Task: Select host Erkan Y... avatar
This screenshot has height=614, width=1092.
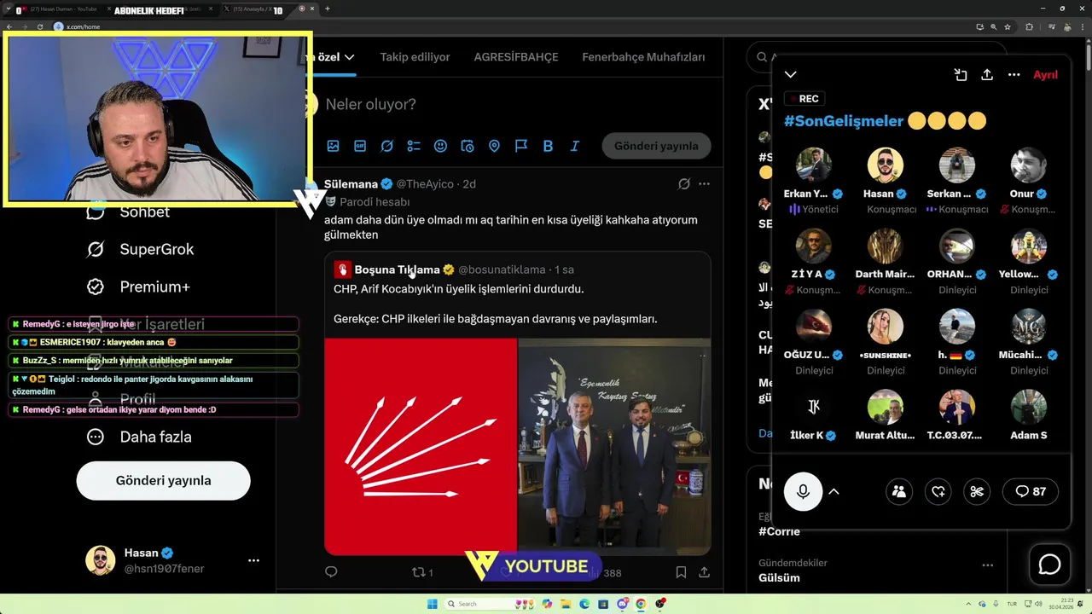Action: tap(813, 165)
